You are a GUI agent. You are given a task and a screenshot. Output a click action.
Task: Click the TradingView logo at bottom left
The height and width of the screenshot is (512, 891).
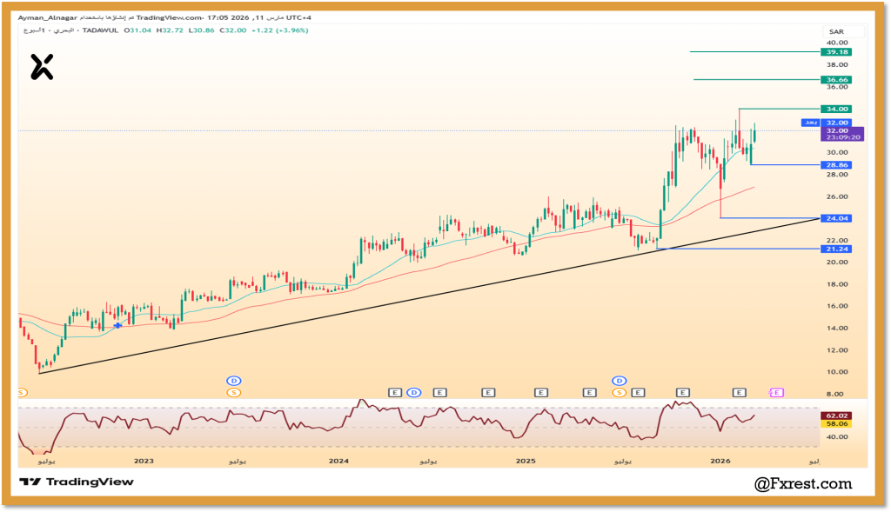pyautogui.click(x=77, y=482)
